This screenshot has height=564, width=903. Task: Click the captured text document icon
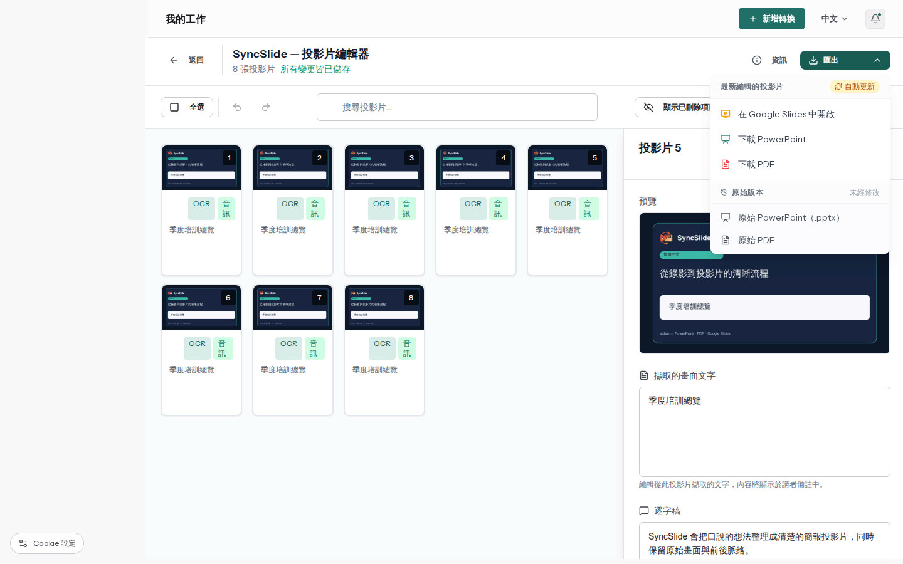pos(643,375)
